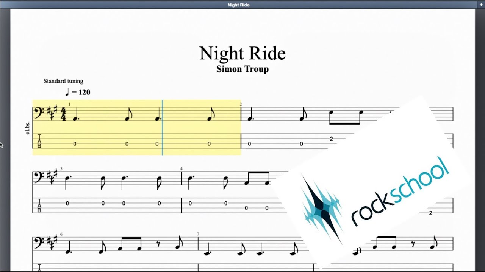Click fret 2 at the second tab system's end
The width and height of the screenshot is (485, 272).
click(430, 213)
